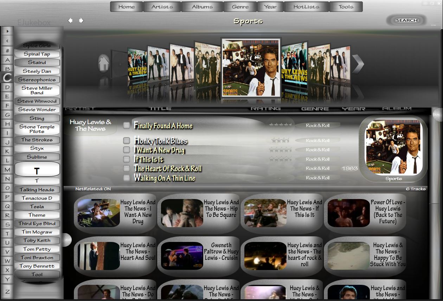This screenshot has height=301, width=443.
Task: Open the Heart And Soul related video
Action: pyautogui.click(x=115, y=256)
